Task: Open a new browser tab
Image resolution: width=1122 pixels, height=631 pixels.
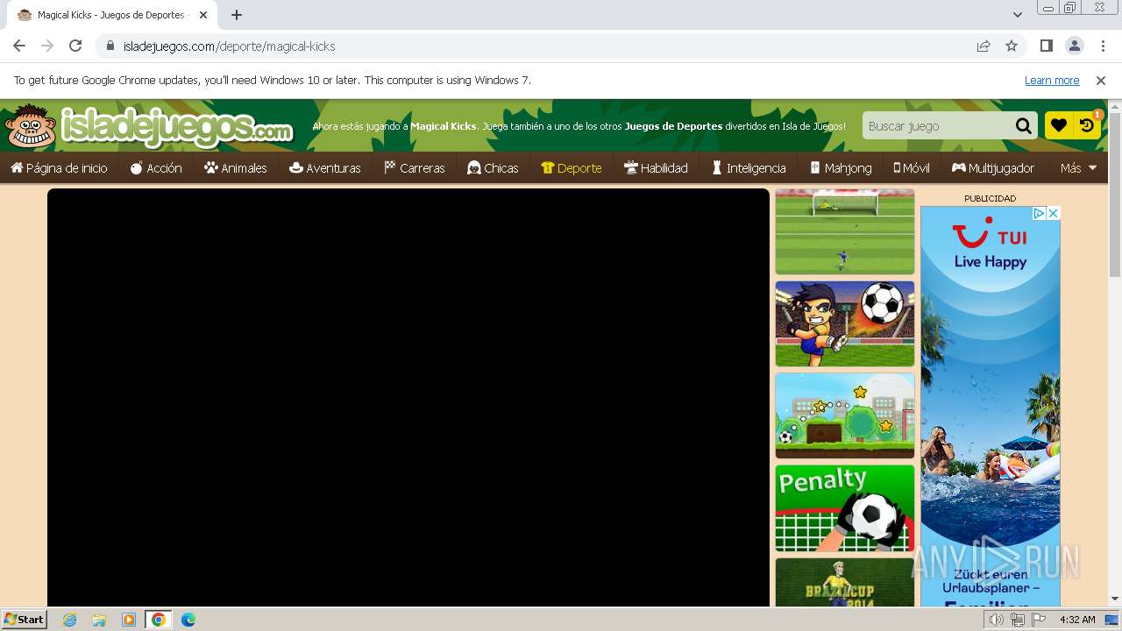Action: click(x=237, y=15)
